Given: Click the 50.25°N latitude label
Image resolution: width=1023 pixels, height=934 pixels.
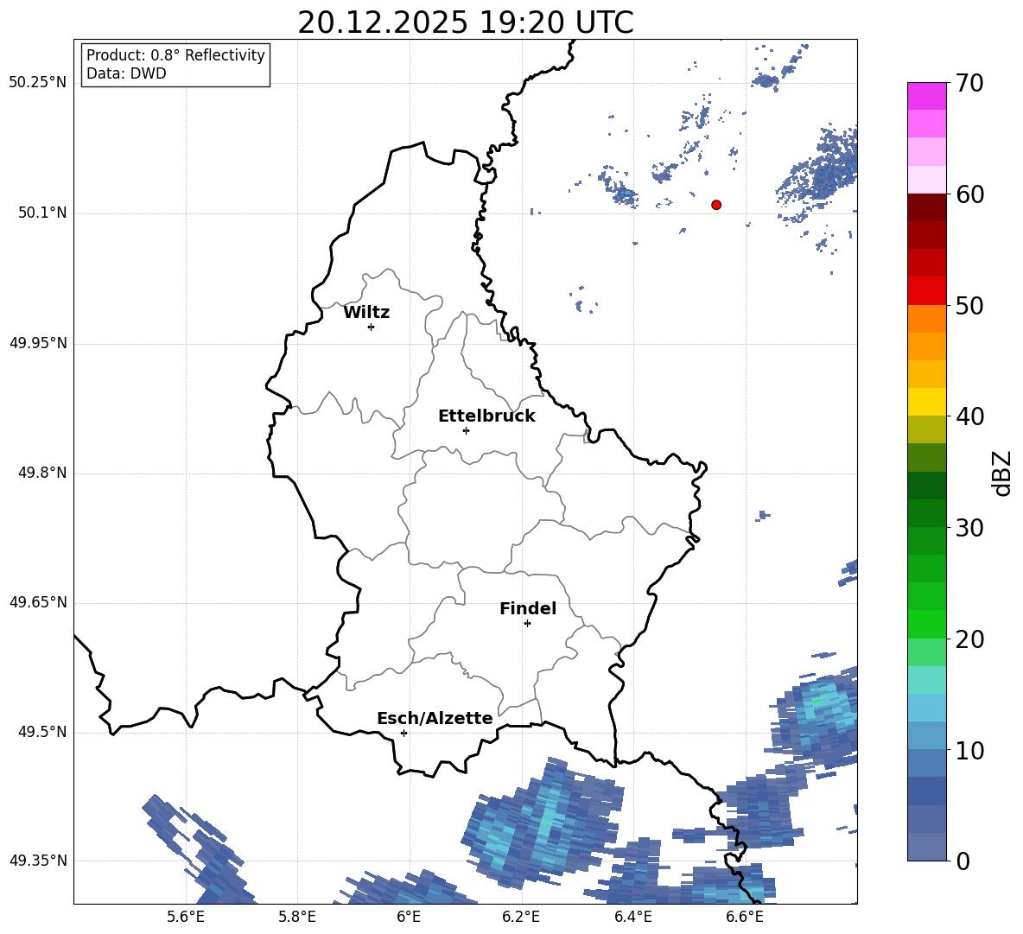Looking at the screenshot, I should (38, 83).
